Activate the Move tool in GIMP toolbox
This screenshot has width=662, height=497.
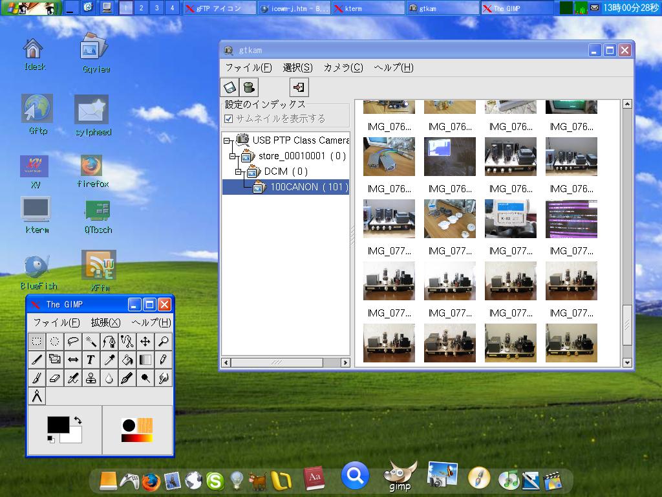(x=145, y=342)
